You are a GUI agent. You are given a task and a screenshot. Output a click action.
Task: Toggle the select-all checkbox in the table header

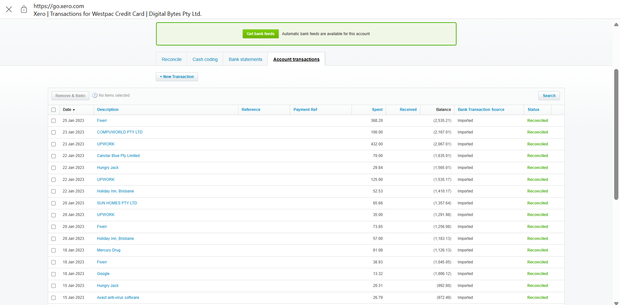coord(54,110)
